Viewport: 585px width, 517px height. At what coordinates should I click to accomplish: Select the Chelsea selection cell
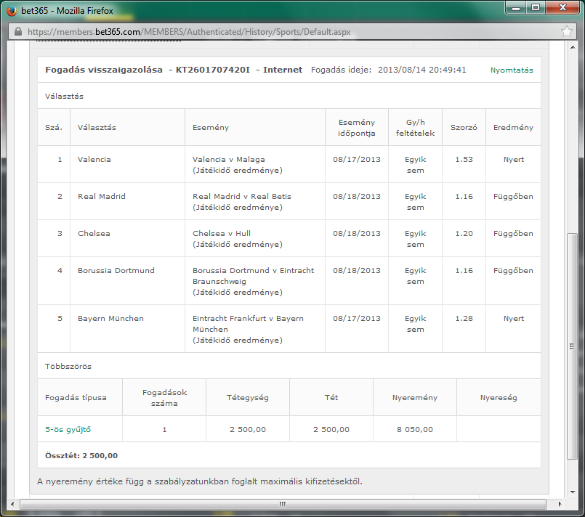point(127,238)
